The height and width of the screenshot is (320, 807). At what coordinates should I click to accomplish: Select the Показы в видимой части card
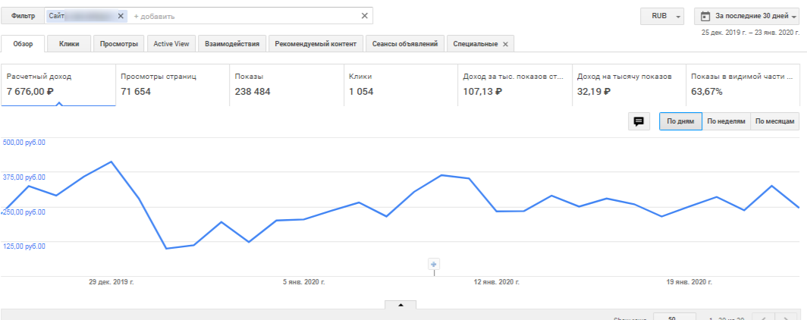tap(744, 85)
